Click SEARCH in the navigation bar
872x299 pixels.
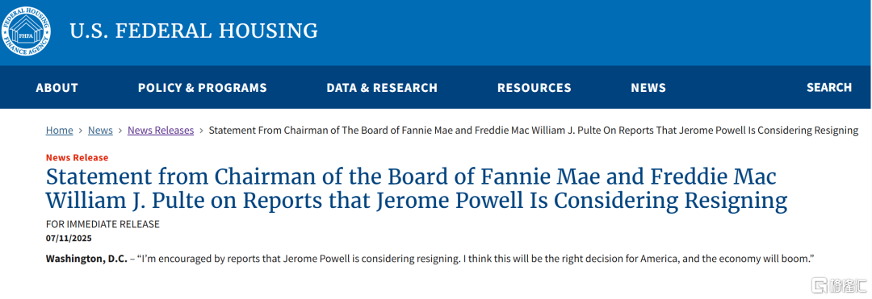829,88
